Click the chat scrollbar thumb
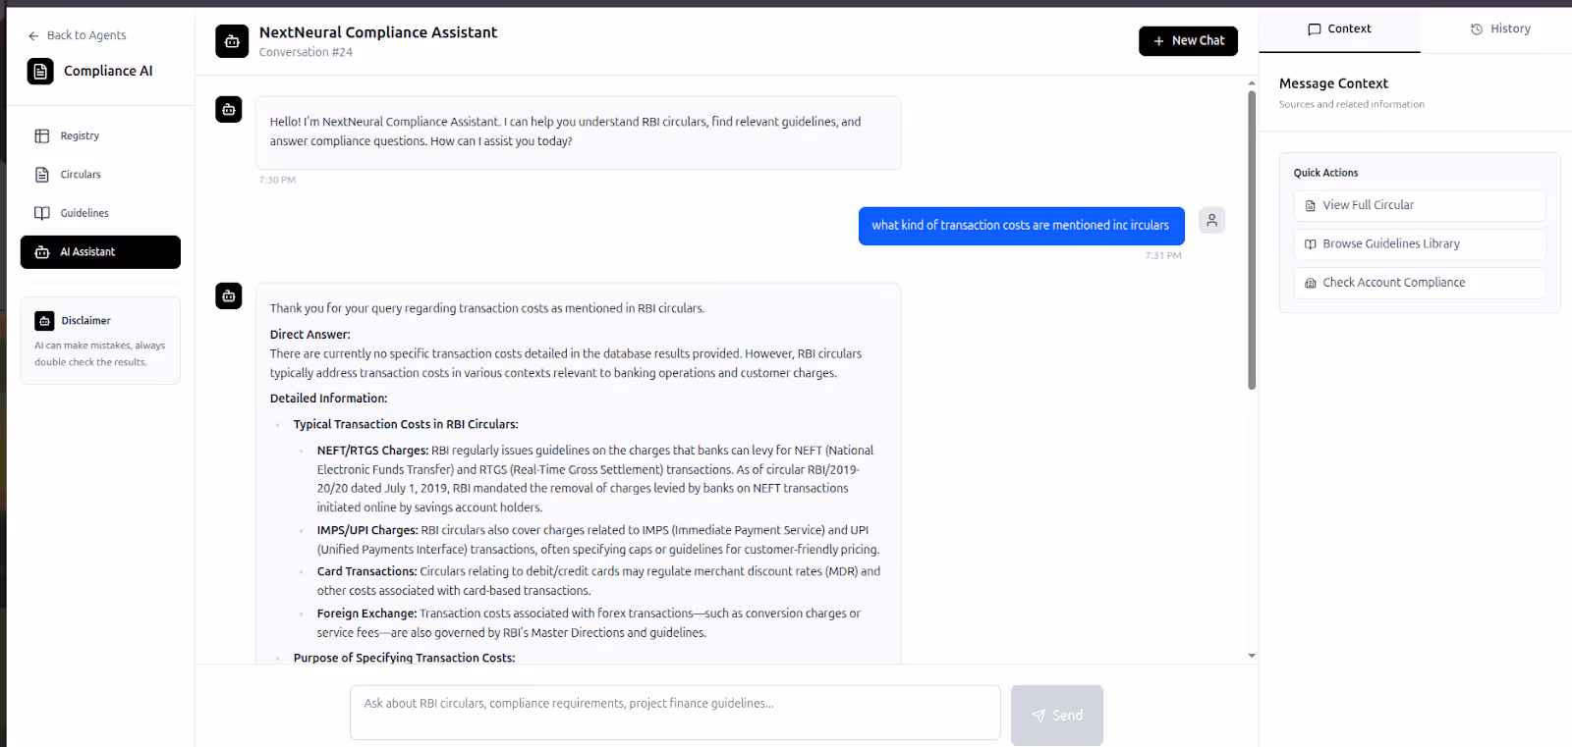Viewport: 1572px width, 747px height. coord(1252,240)
